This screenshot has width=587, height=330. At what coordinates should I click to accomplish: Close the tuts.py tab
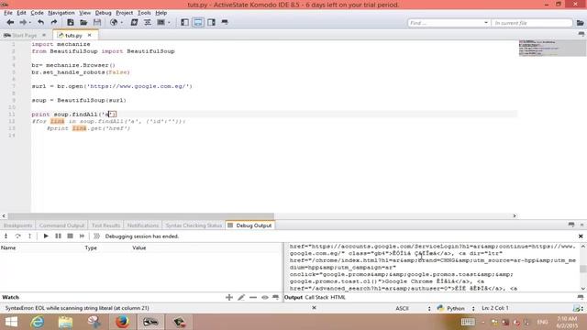pos(90,35)
